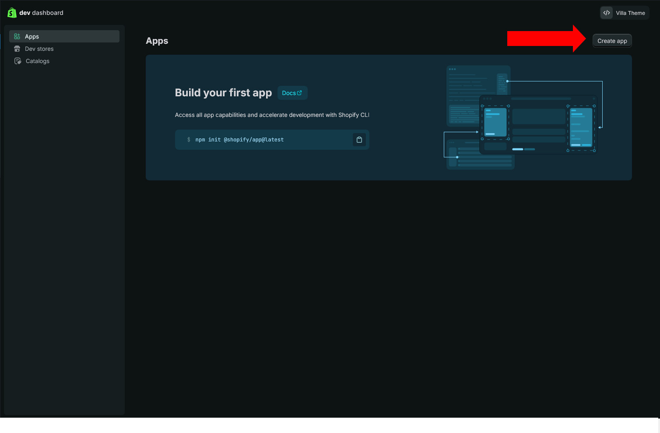Image resolution: width=660 pixels, height=433 pixels.
Task: Click the Build your first app heading
Action: (x=223, y=93)
